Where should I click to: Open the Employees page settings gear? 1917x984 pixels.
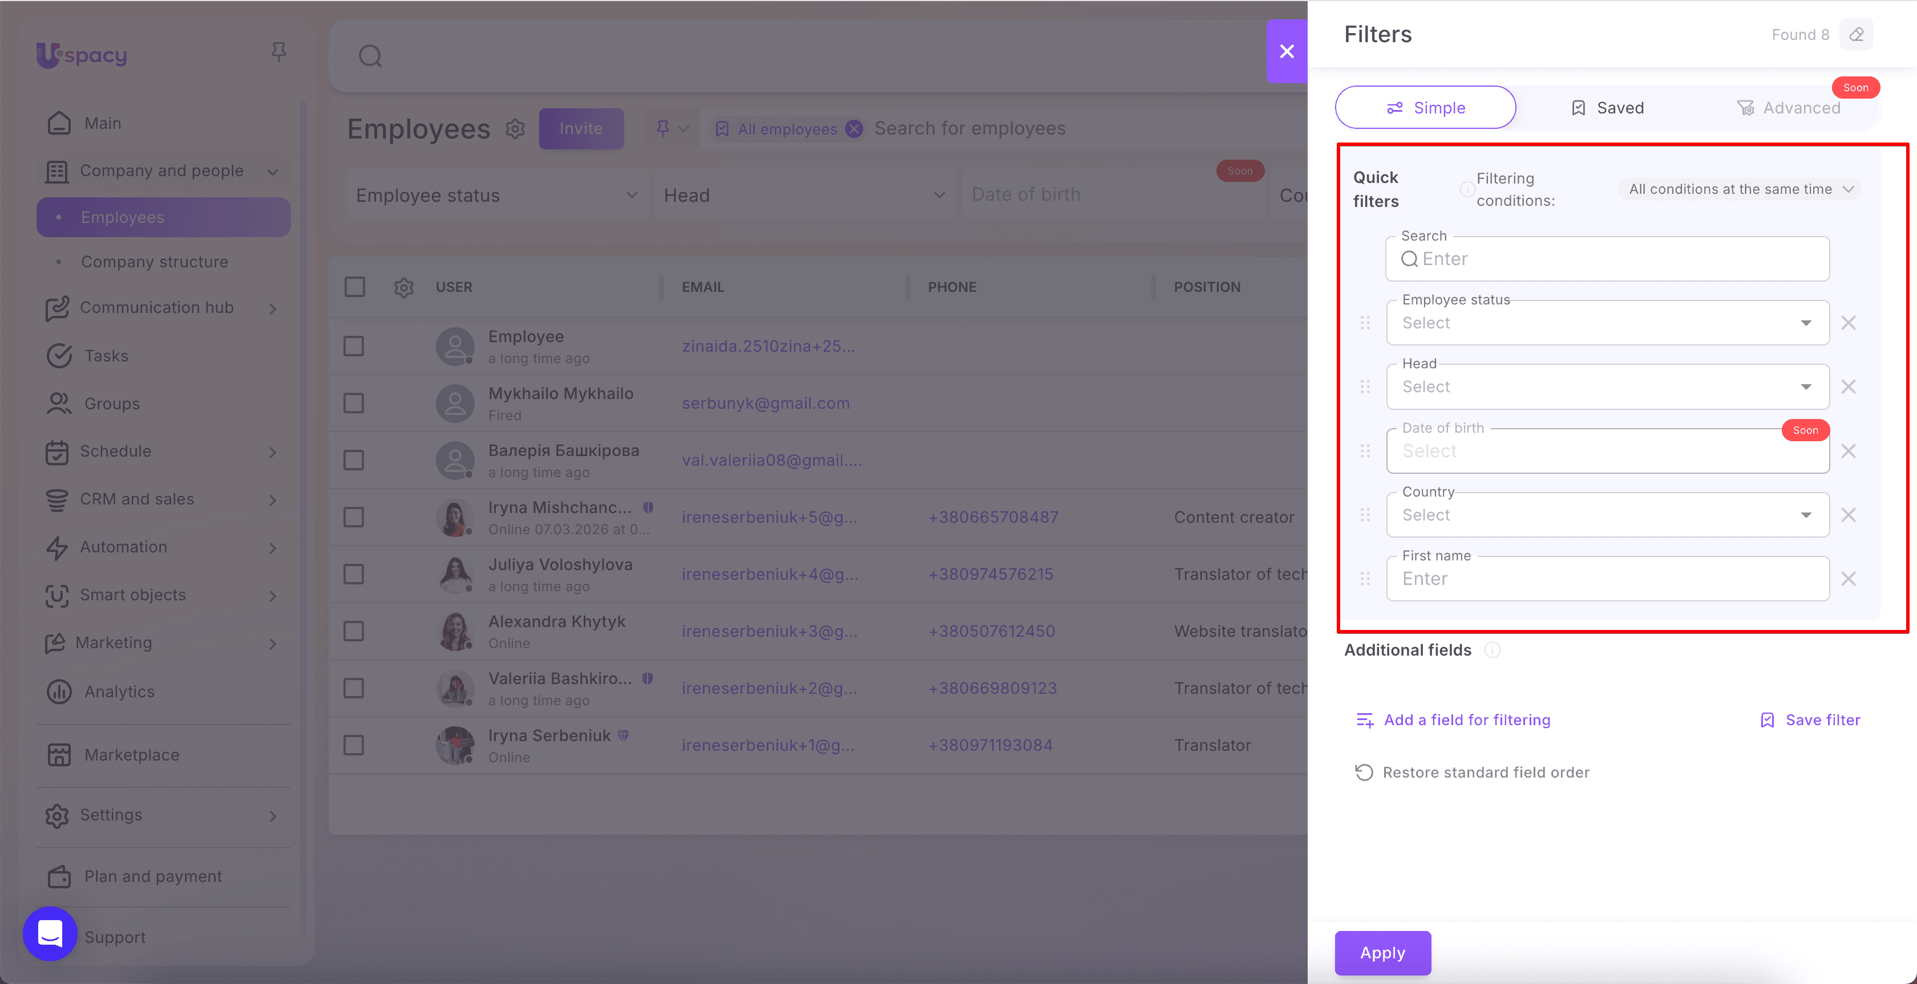(515, 129)
